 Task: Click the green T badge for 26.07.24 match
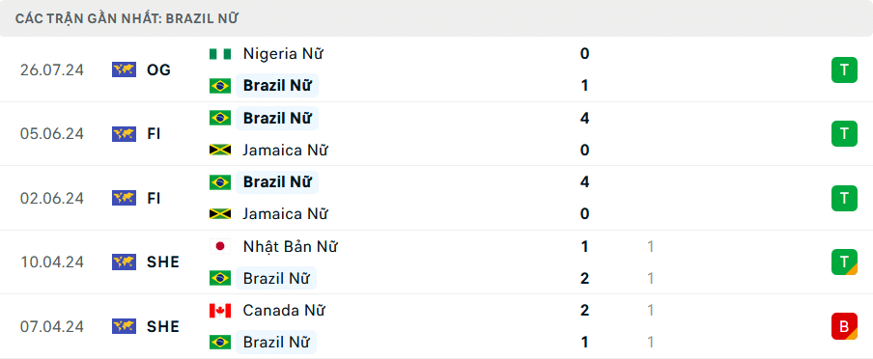[x=844, y=69]
